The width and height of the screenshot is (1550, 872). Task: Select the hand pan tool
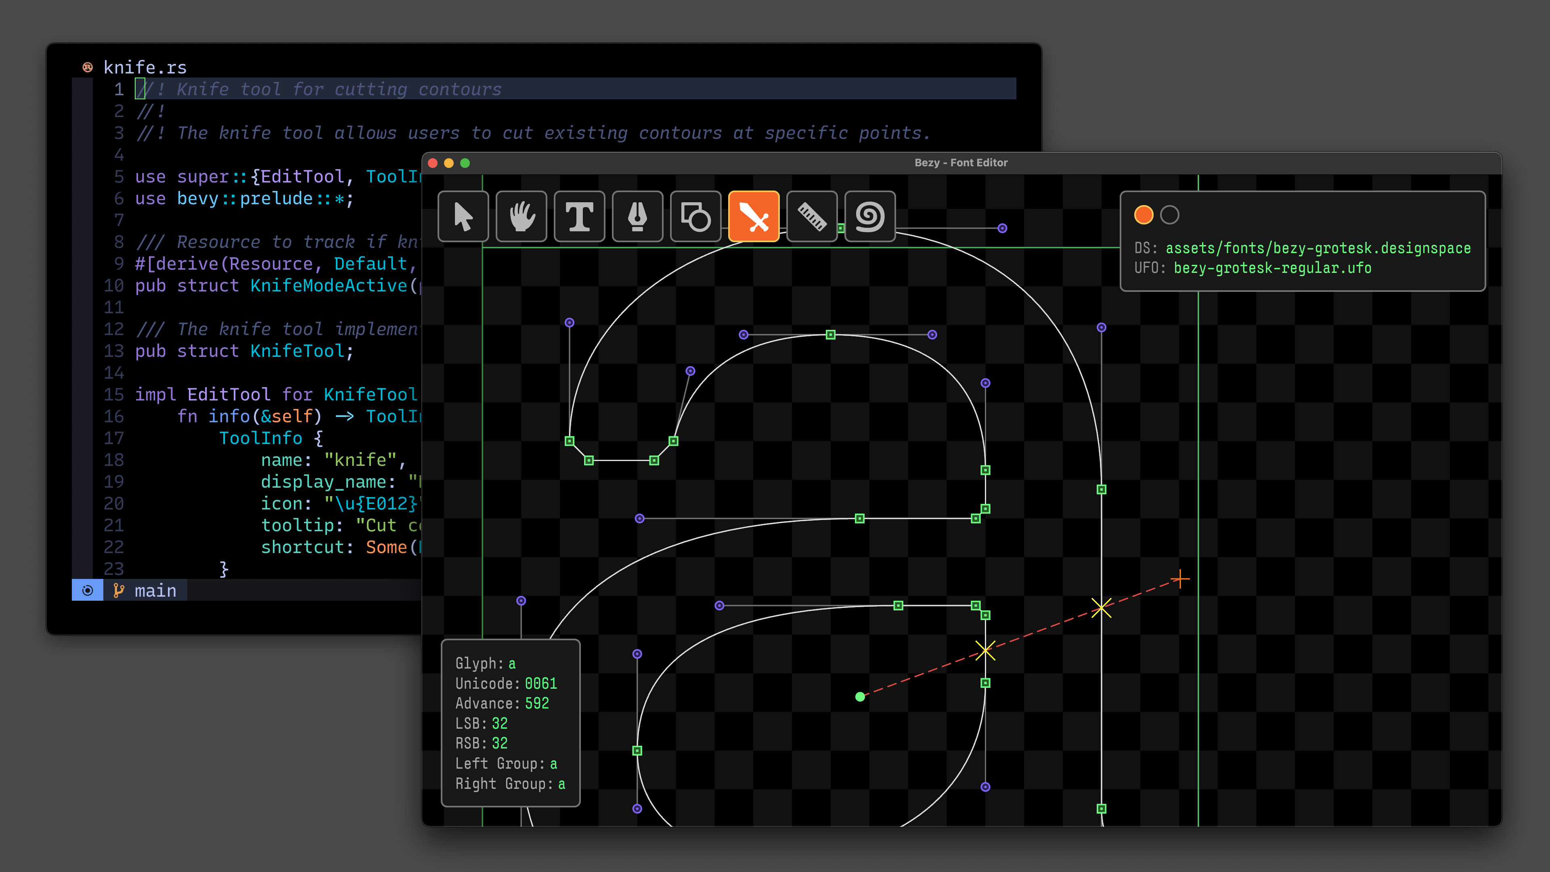[x=521, y=217]
